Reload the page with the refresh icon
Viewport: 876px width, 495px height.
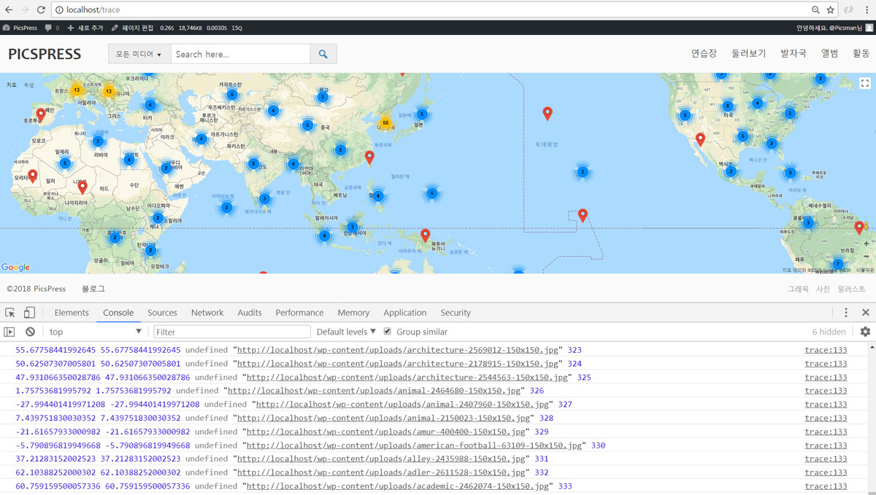point(40,10)
